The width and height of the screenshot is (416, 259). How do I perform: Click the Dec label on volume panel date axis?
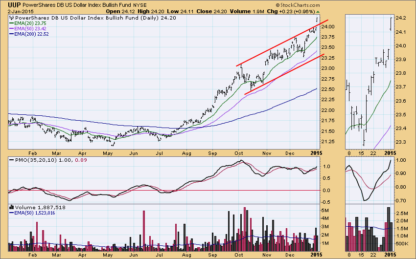(x=290, y=255)
